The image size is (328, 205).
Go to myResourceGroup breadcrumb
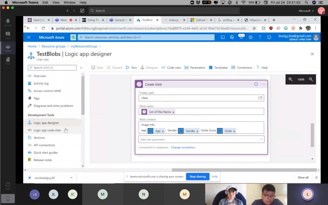(84, 46)
